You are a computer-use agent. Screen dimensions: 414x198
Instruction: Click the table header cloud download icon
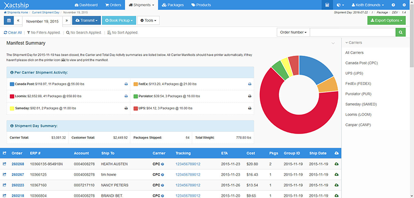point(336,153)
